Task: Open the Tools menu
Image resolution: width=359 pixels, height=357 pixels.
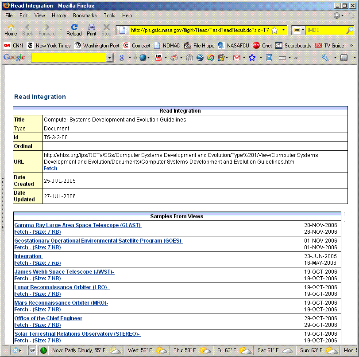Action: click(x=109, y=16)
